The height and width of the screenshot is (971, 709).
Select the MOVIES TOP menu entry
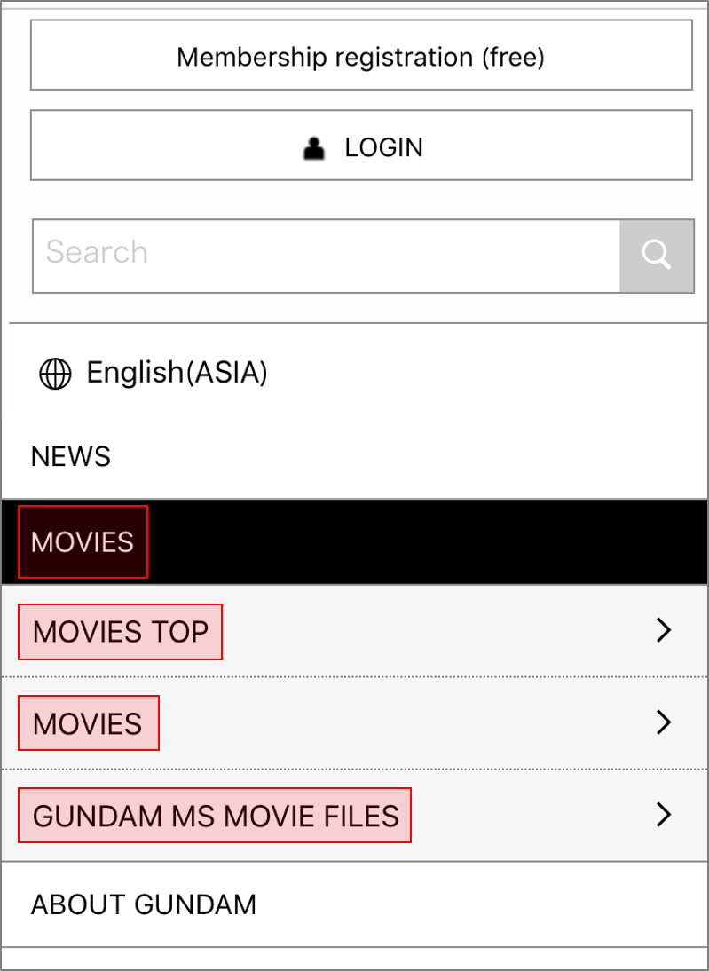point(121,632)
